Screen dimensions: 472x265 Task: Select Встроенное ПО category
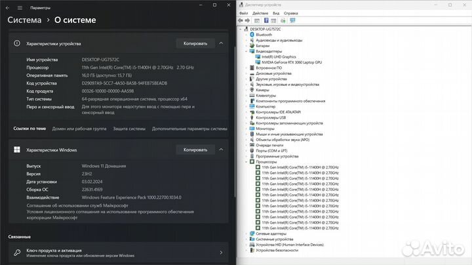tap(269, 68)
